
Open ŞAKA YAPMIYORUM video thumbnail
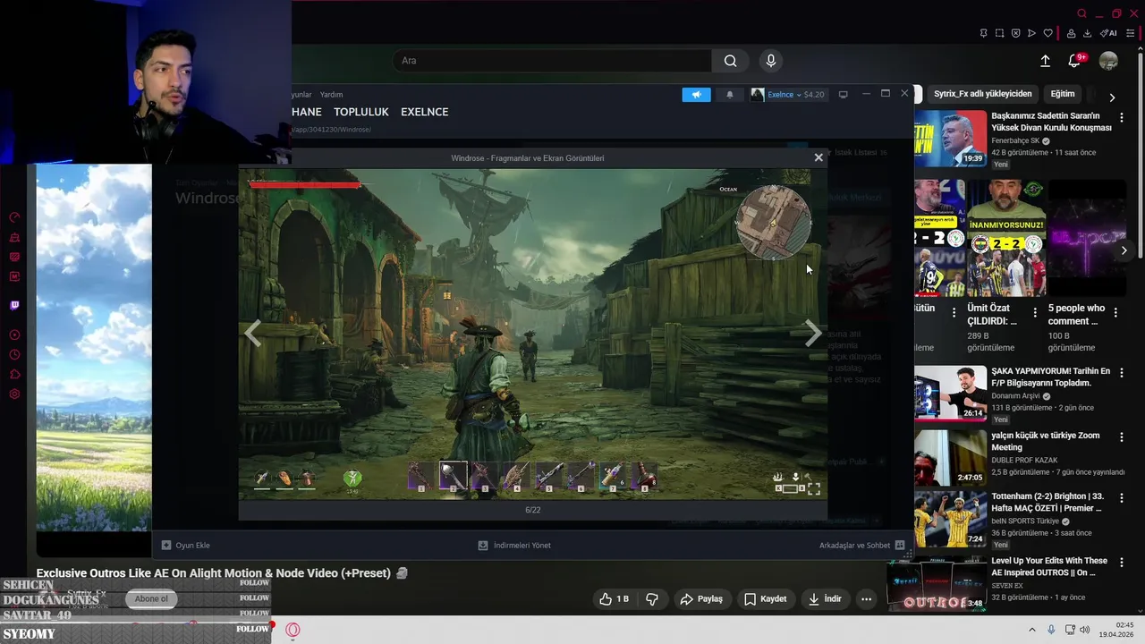(x=950, y=393)
